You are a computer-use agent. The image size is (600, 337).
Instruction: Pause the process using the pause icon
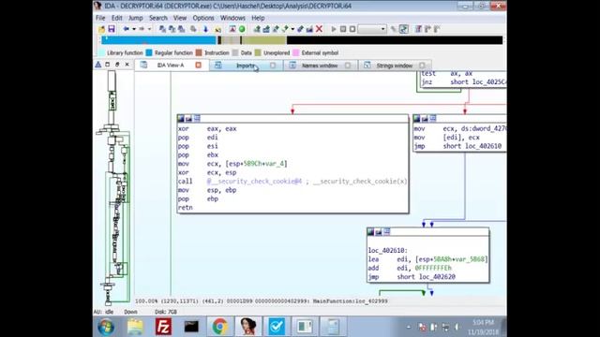tap(343, 29)
